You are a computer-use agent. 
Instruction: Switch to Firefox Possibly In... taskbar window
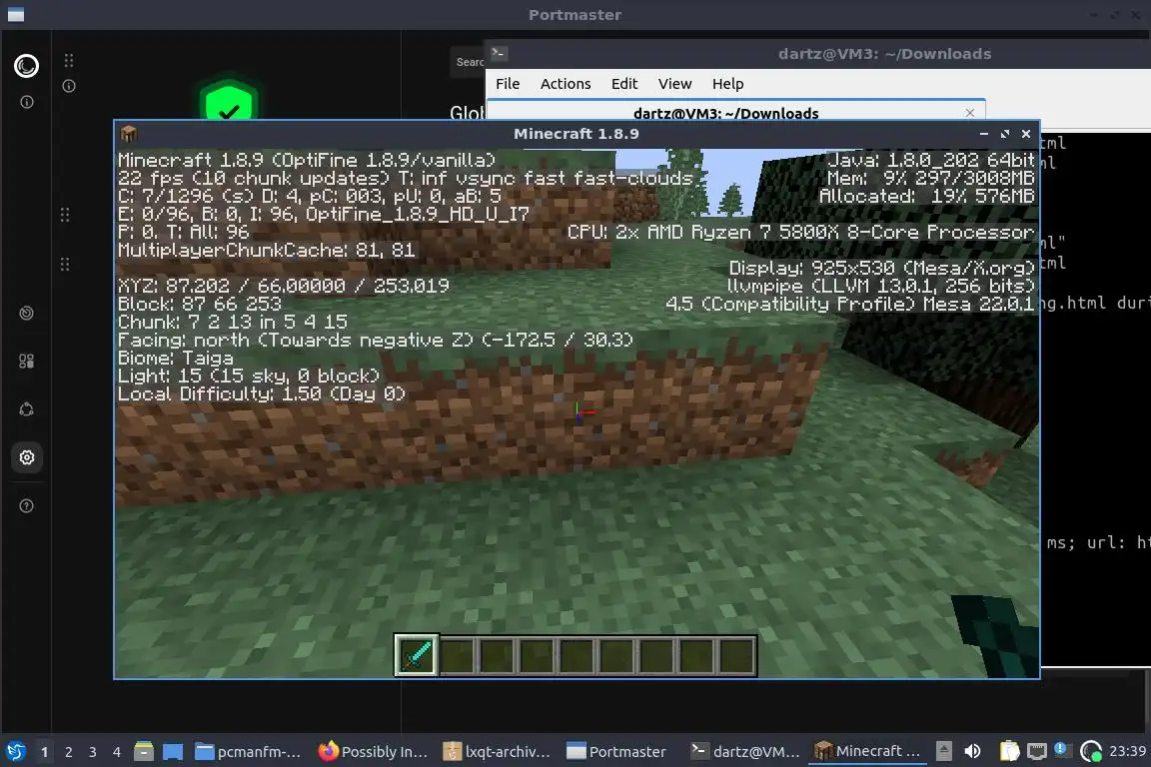[373, 752]
